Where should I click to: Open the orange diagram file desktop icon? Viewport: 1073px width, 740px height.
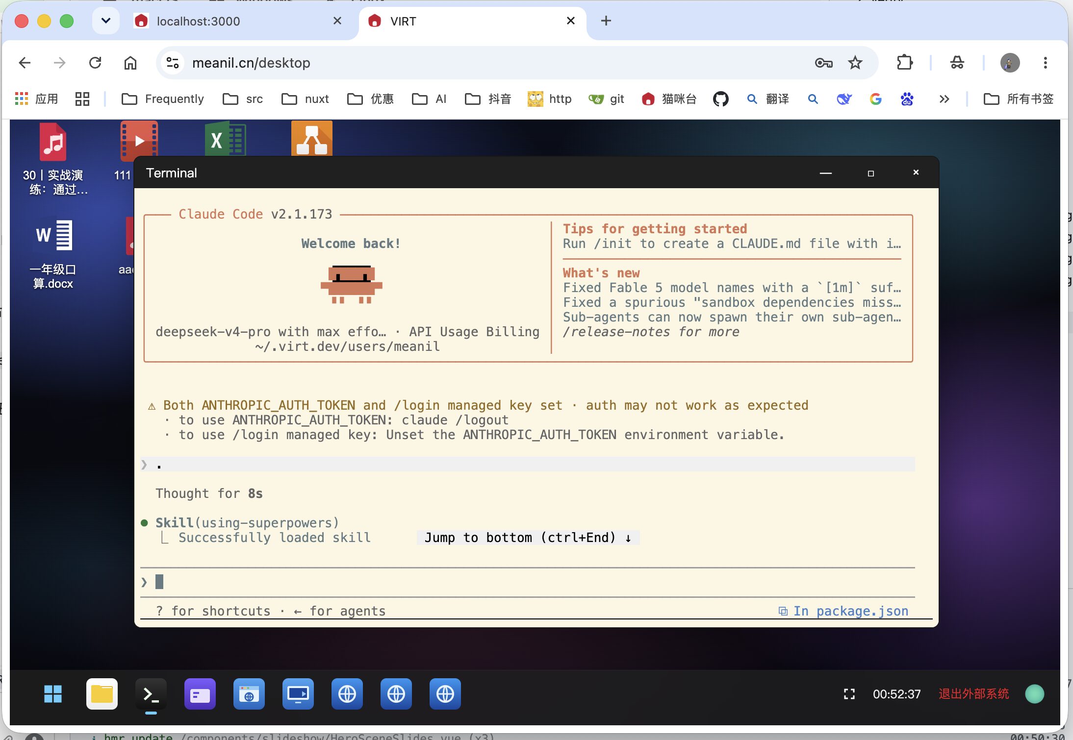click(311, 139)
